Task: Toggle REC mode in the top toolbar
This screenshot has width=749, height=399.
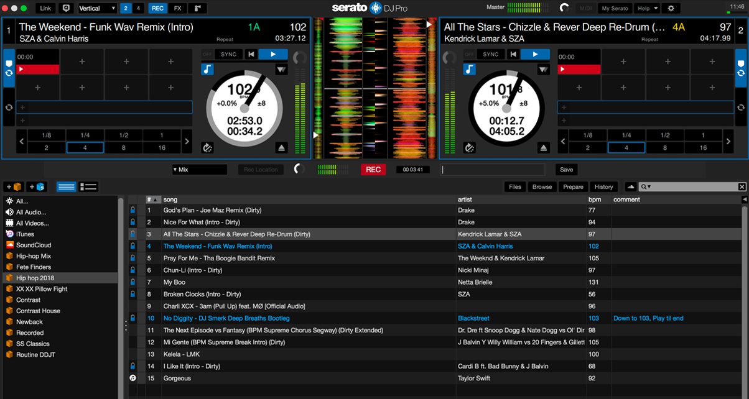Action: [x=157, y=8]
